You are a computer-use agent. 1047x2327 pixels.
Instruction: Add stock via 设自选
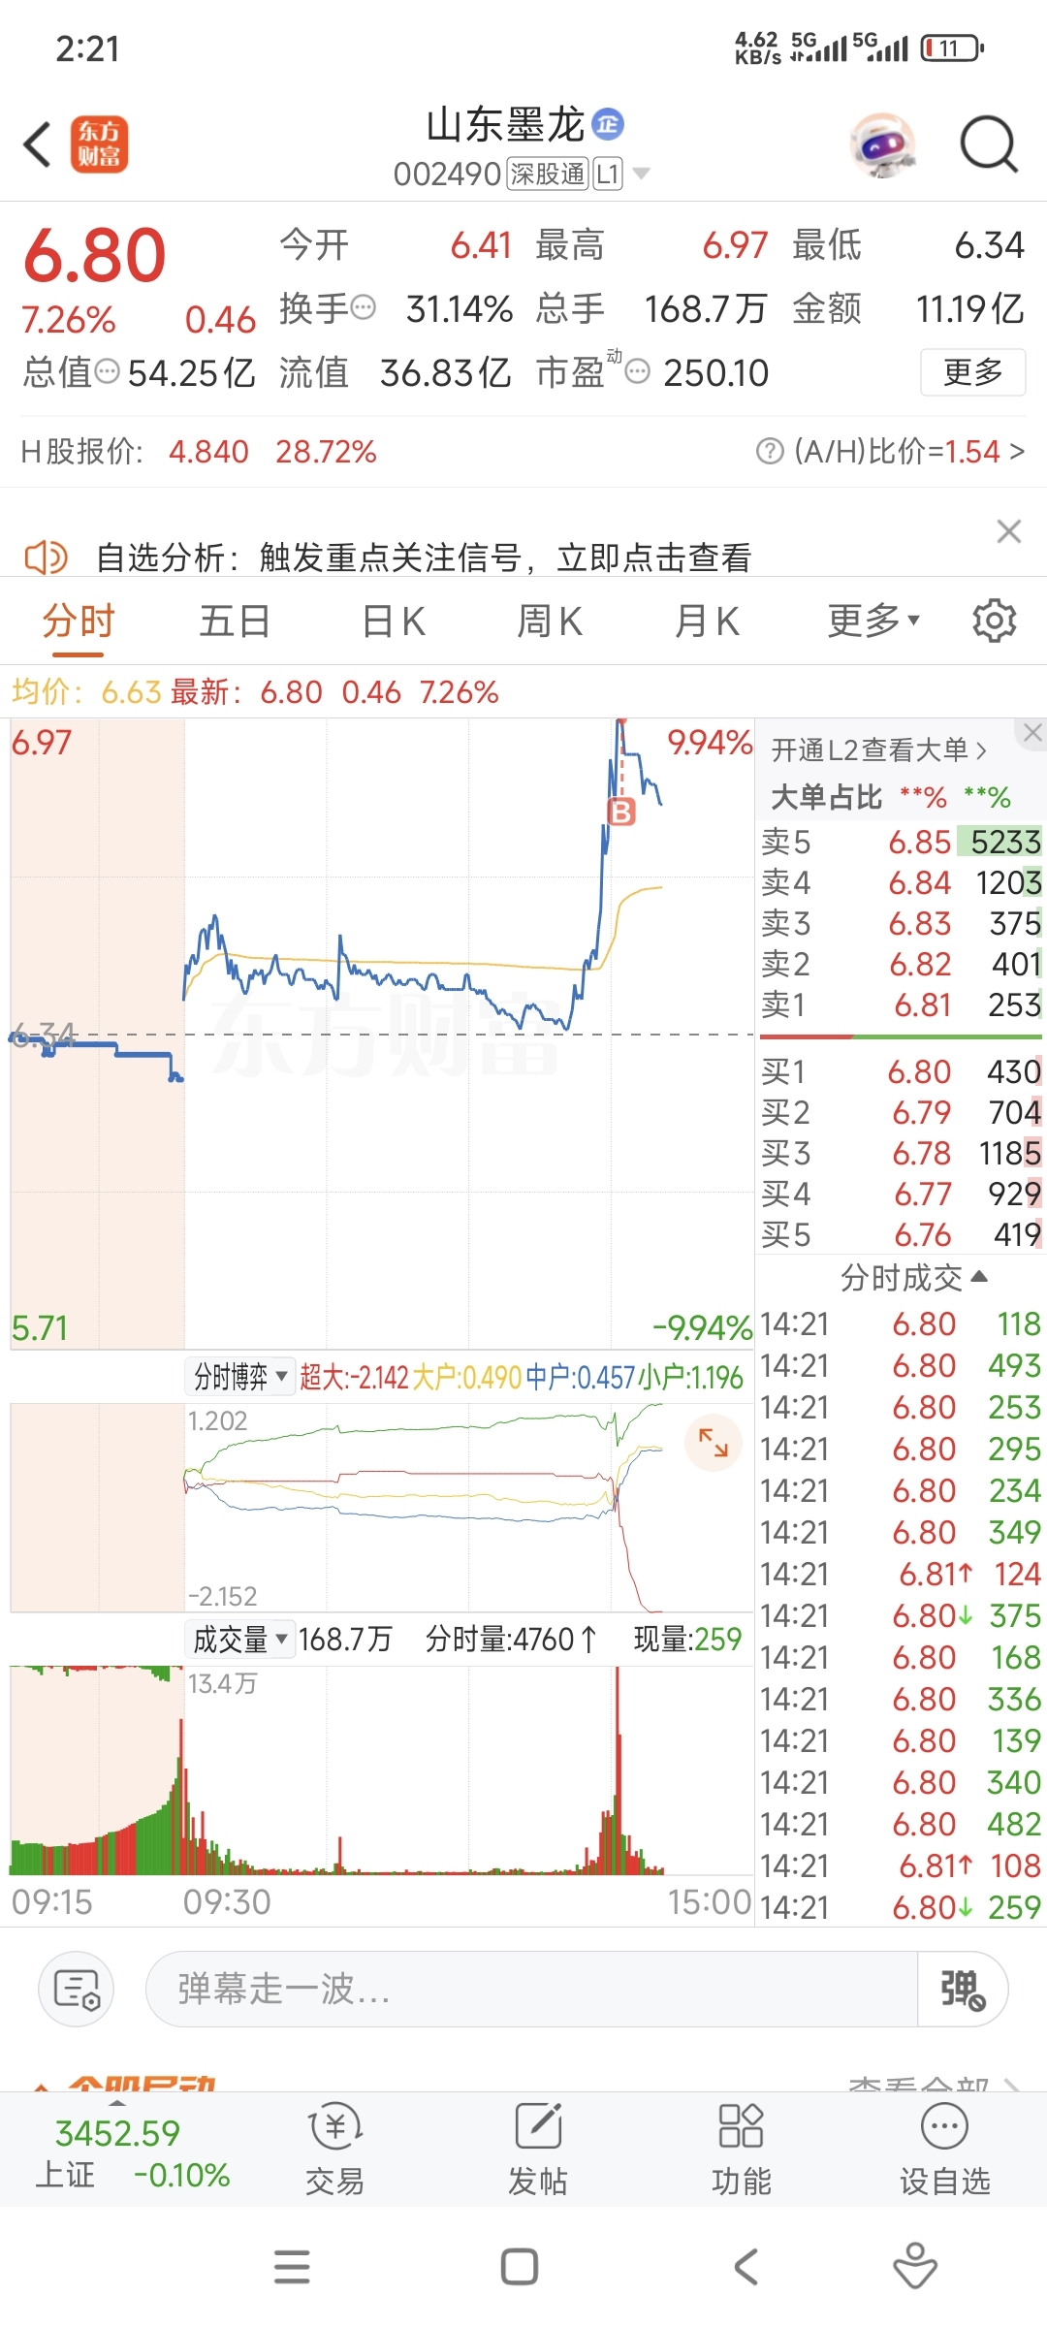[945, 2147]
